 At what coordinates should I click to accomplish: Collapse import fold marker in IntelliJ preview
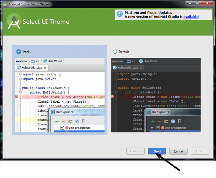coord(20,74)
